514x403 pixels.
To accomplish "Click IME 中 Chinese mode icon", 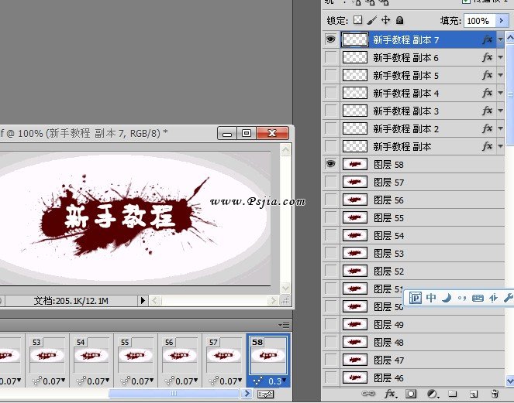I will [x=431, y=298].
